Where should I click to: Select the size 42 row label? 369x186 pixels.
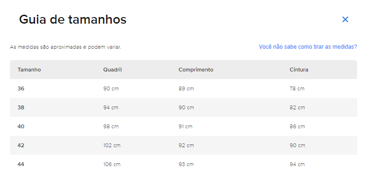(x=21, y=145)
